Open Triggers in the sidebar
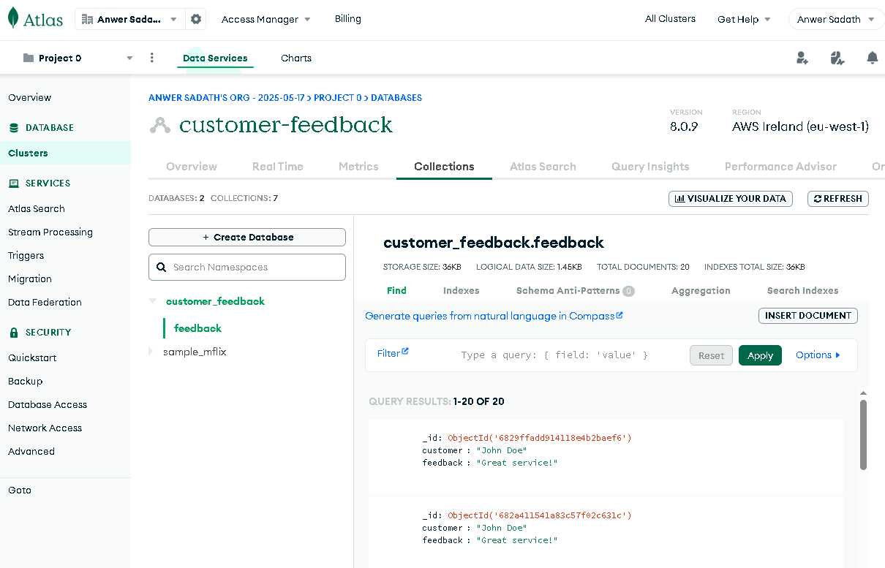This screenshot has height=568, width=885. pos(26,256)
